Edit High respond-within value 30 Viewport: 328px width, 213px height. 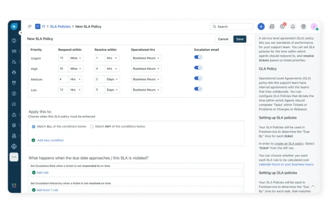click(63, 69)
